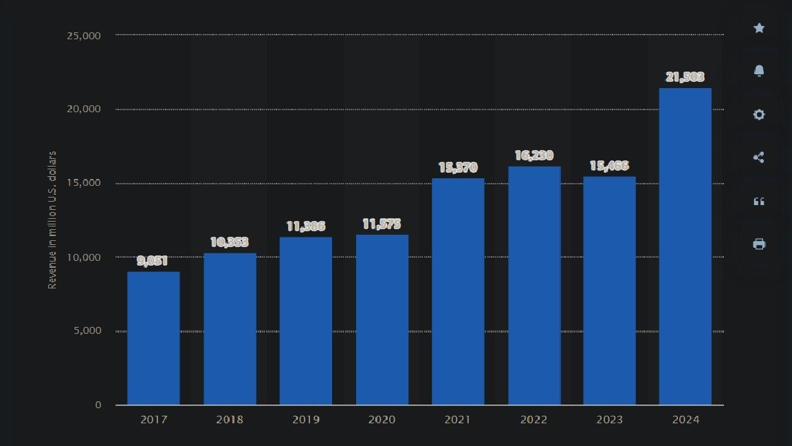Click the 2020 x-axis label
The image size is (792, 446).
click(x=382, y=420)
